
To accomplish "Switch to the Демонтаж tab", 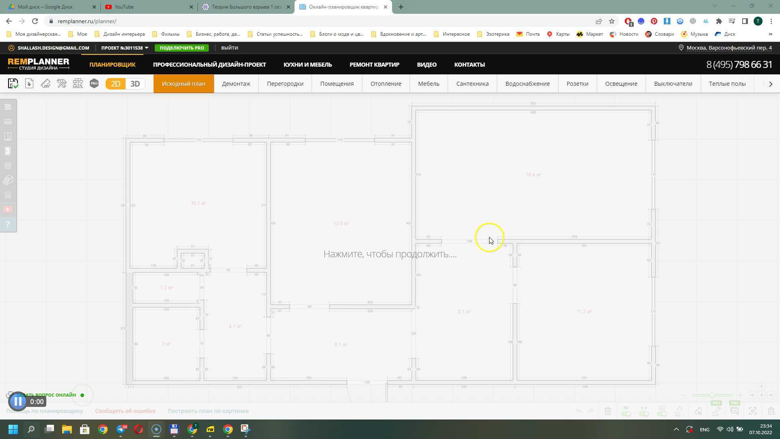I will (x=236, y=83).
